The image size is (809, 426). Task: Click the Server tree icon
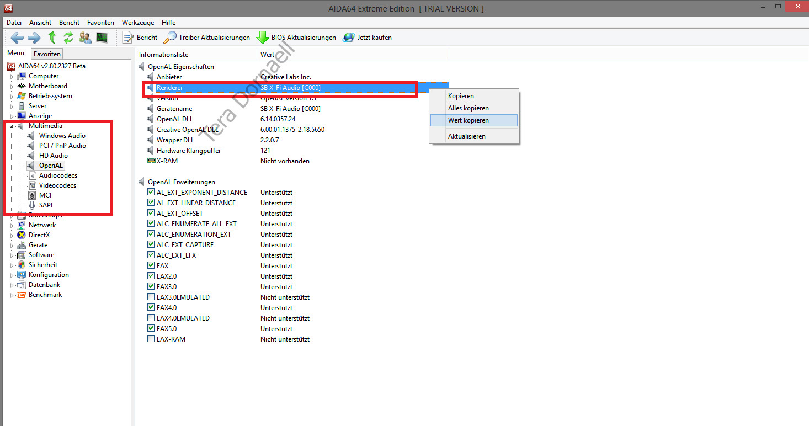click(x=22, y=106)
